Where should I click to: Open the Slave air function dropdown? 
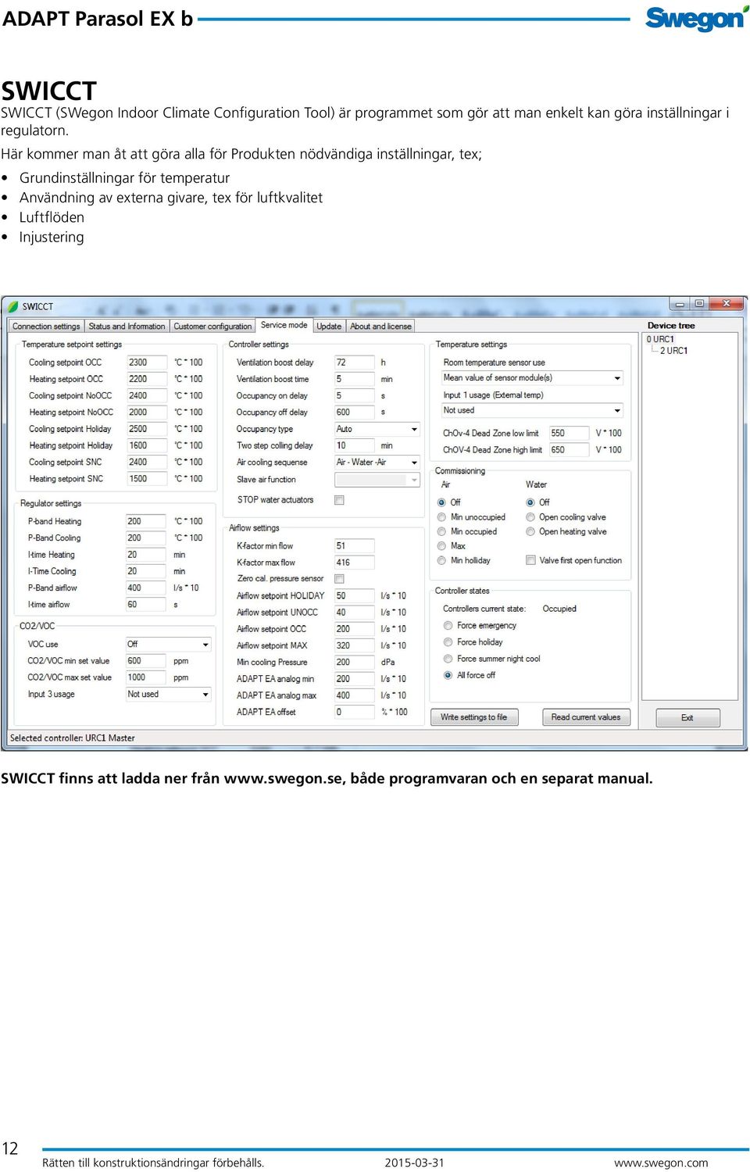pyautogui.click(x=377, y=480)
